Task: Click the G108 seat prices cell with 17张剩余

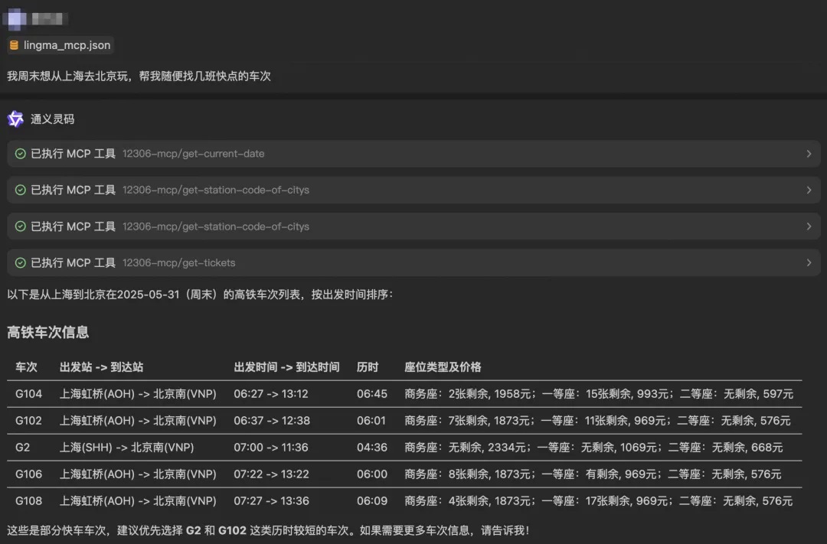Action: 598,501
